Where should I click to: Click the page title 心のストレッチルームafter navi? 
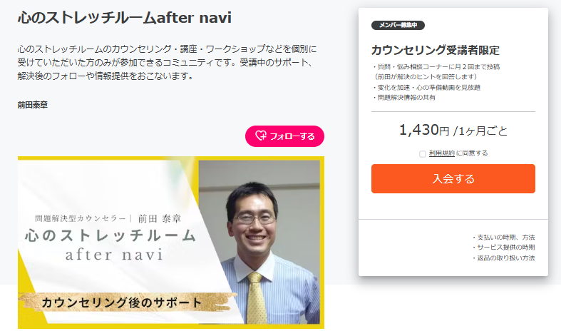click(125, 18)
